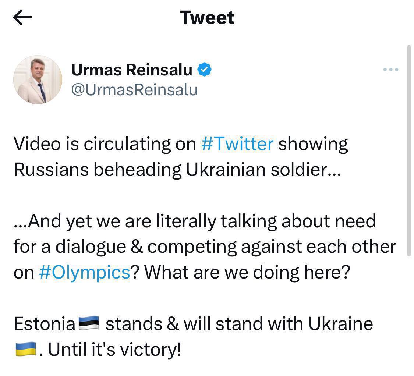Click the Ukrainian flag emoji

coord(25,349)
